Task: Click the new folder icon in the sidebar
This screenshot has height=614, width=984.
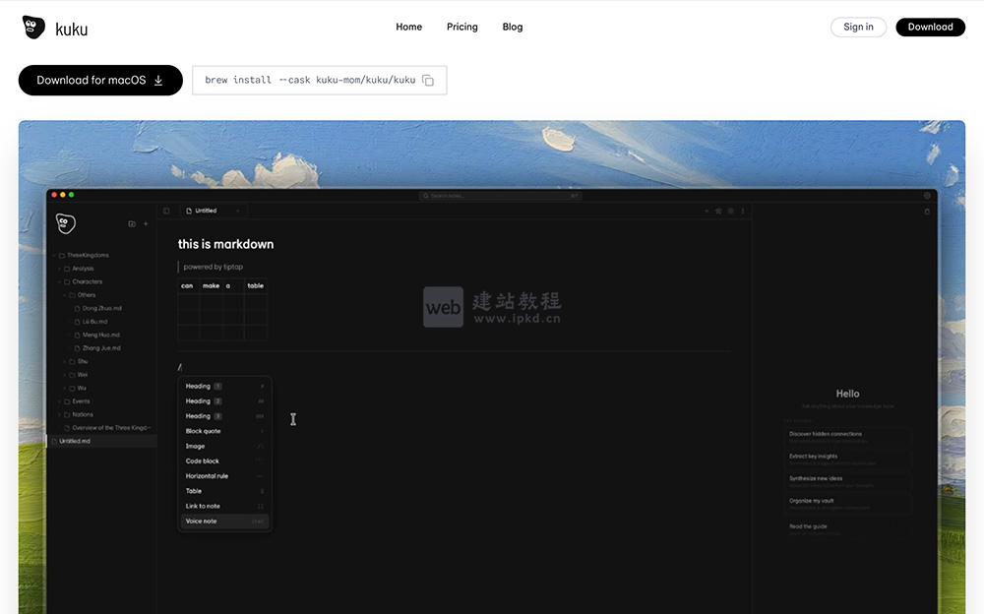Action: pyautogui.click(x=132, y=223)
